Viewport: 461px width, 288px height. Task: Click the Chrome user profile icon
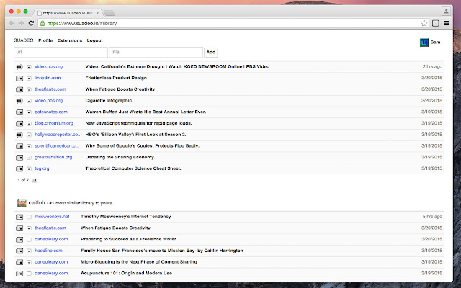coord(446,12)
